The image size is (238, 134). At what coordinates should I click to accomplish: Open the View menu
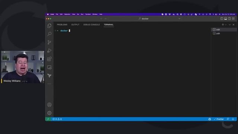74,14
